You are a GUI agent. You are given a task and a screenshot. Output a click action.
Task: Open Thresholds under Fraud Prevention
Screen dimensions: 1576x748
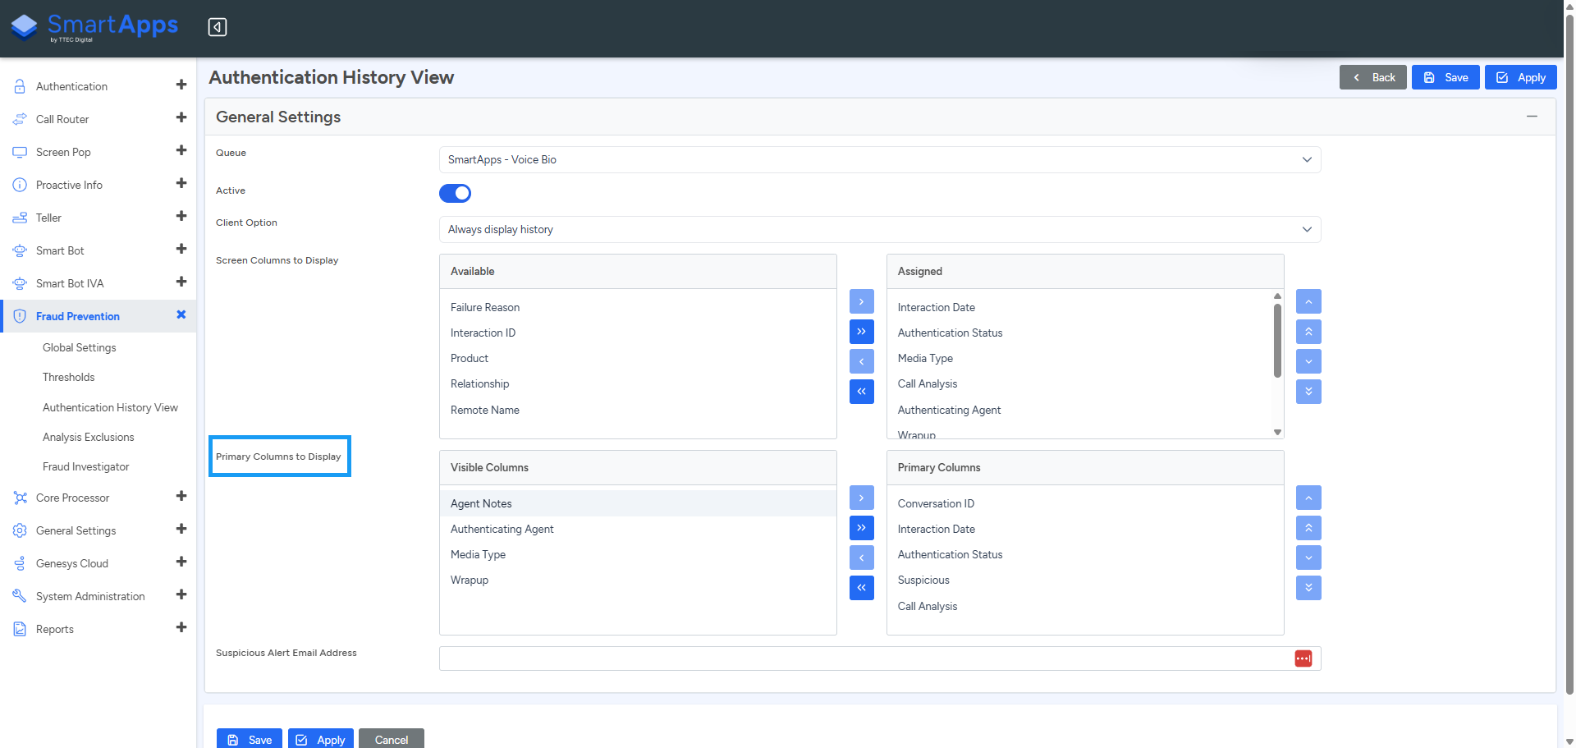click(x=69, y=377)
